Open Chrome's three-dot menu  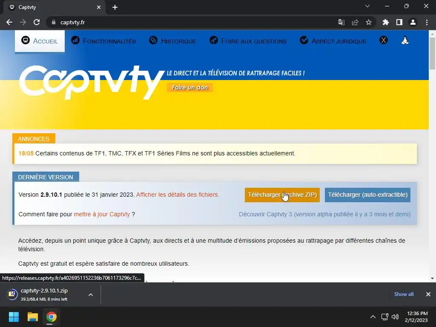pos(427,22)
